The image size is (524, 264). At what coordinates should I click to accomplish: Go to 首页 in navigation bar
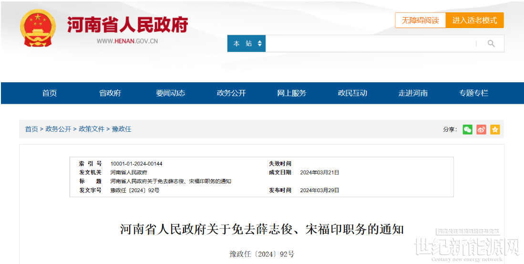[x=50, y=93]
